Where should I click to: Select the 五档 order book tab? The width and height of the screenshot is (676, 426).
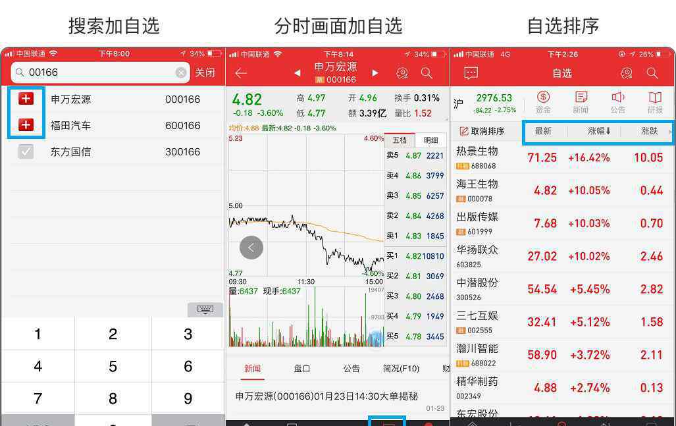point(400,140)
